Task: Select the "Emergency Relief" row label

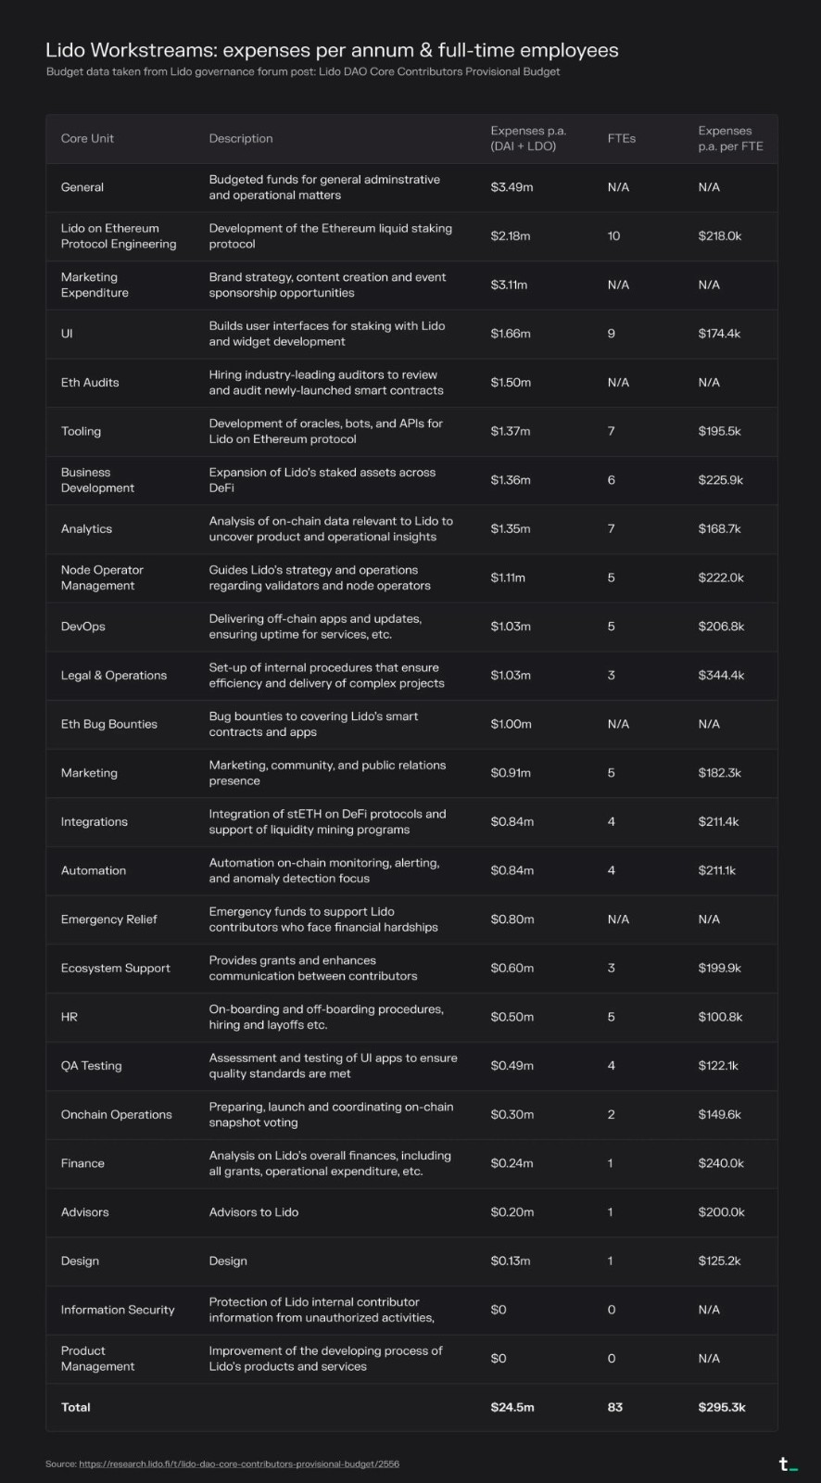Action: pyautogui.click(x=109, y=919)
